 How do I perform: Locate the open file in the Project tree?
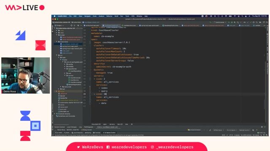tap(71, 26)
